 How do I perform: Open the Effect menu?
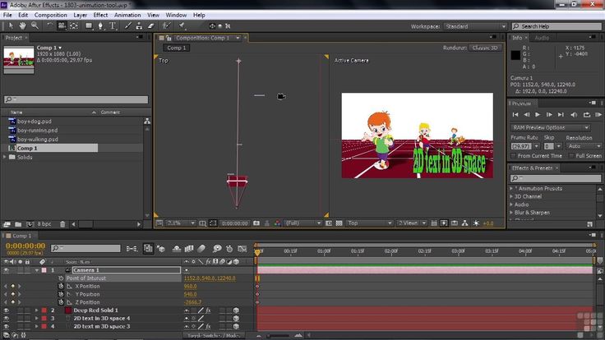[x=100, y=15]
